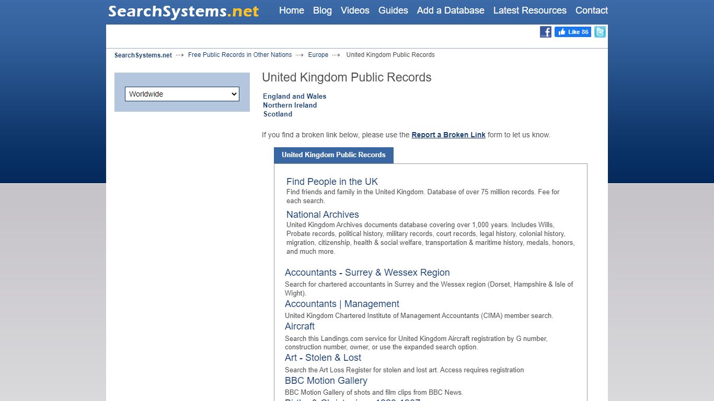Open the Worldwide region dropdown
The height and width of the screenshot is (401, 714).
(x=182, y=94)
